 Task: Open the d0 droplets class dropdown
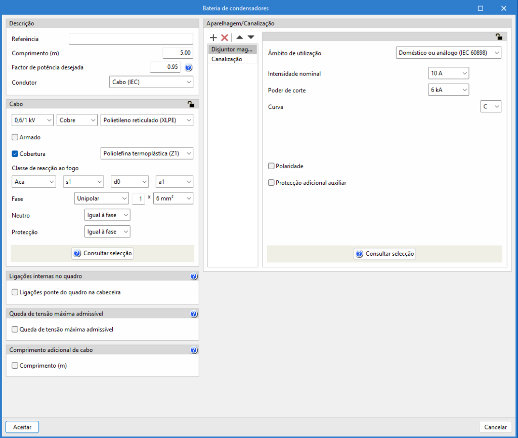[x=130, y=181]
